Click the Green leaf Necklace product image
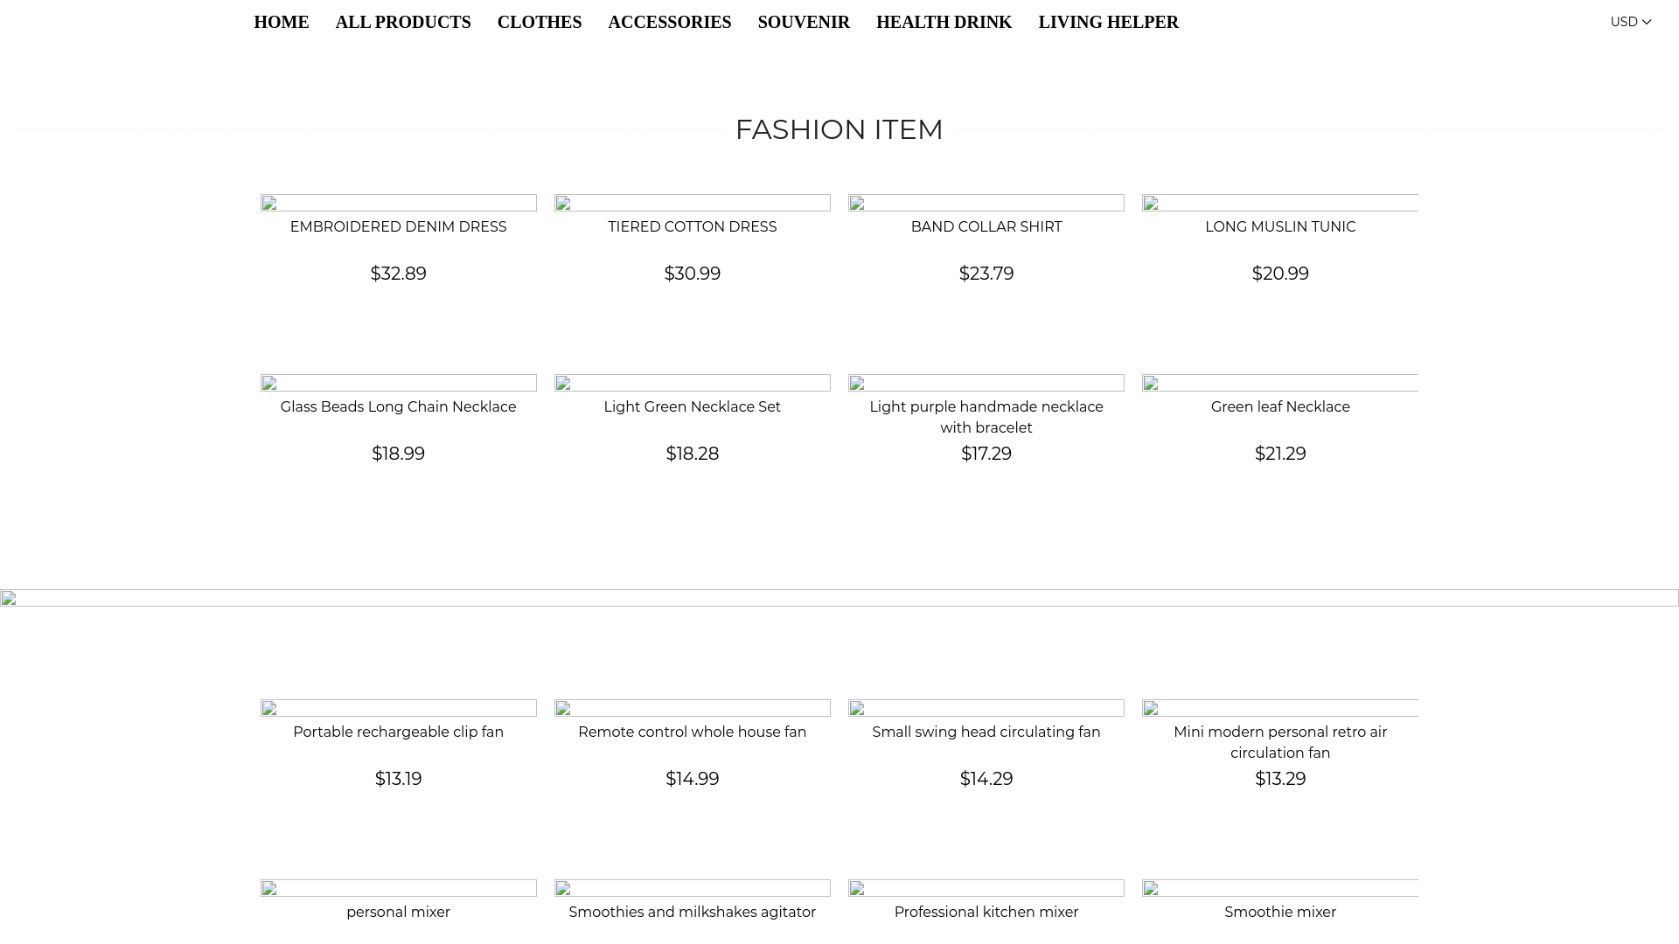This screenshot has width=1679, height=944. (1279, 383)
